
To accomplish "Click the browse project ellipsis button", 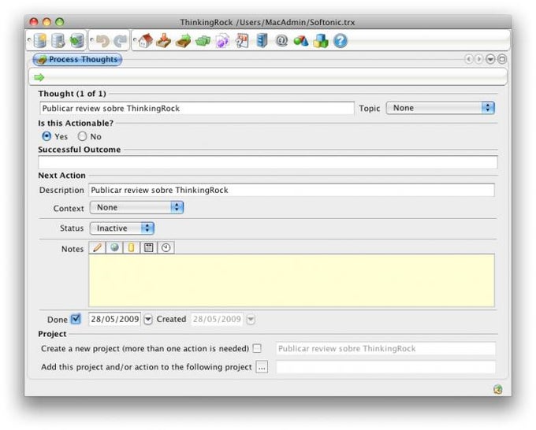I will [262, 368].
